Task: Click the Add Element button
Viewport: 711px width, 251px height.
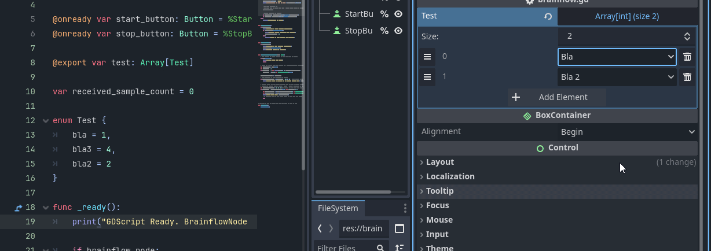Action: click(556, 97)
